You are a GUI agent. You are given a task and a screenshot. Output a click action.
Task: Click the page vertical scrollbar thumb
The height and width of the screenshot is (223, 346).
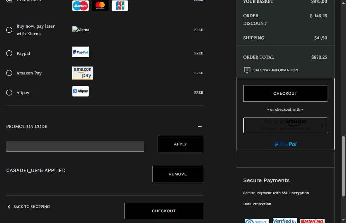pos(343,166)
